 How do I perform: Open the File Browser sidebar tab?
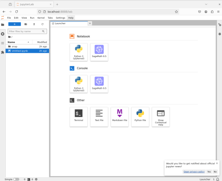(x=3, y=25)
